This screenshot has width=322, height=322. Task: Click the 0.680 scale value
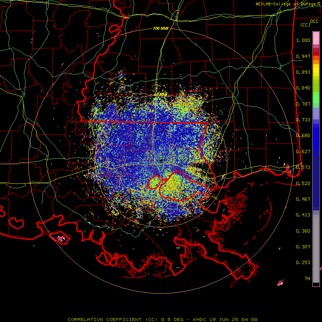tap(303, 136)
